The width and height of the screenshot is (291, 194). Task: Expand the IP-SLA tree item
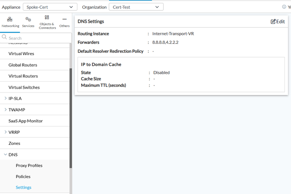6,98
